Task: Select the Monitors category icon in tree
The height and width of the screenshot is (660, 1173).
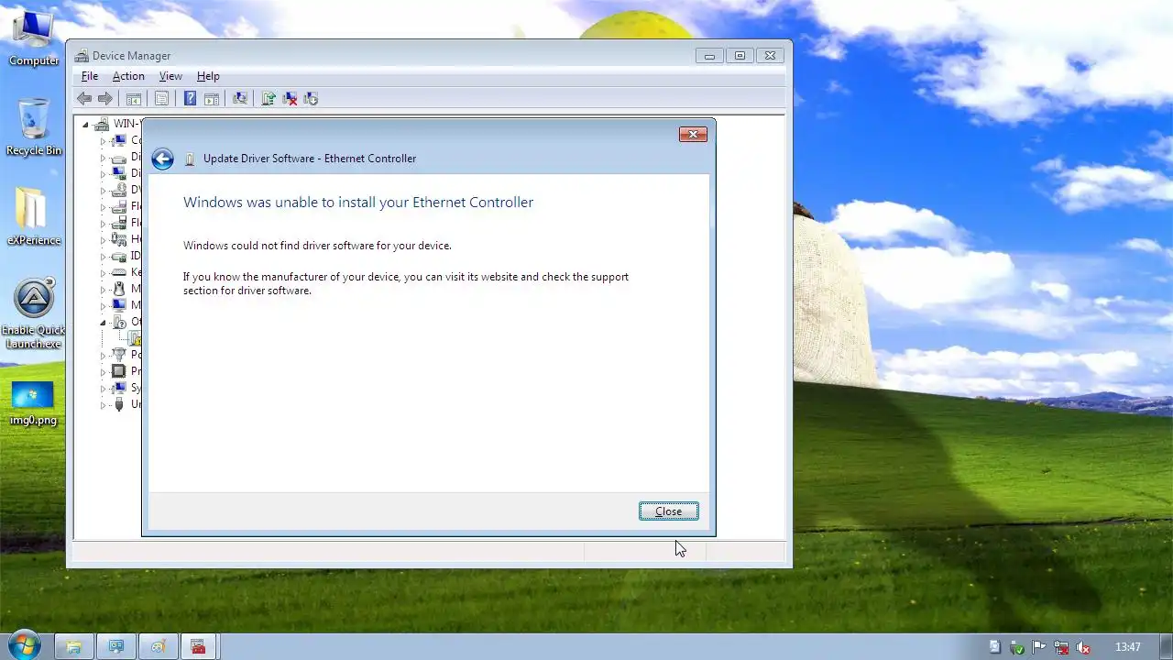Action: [x=118, y=305]
